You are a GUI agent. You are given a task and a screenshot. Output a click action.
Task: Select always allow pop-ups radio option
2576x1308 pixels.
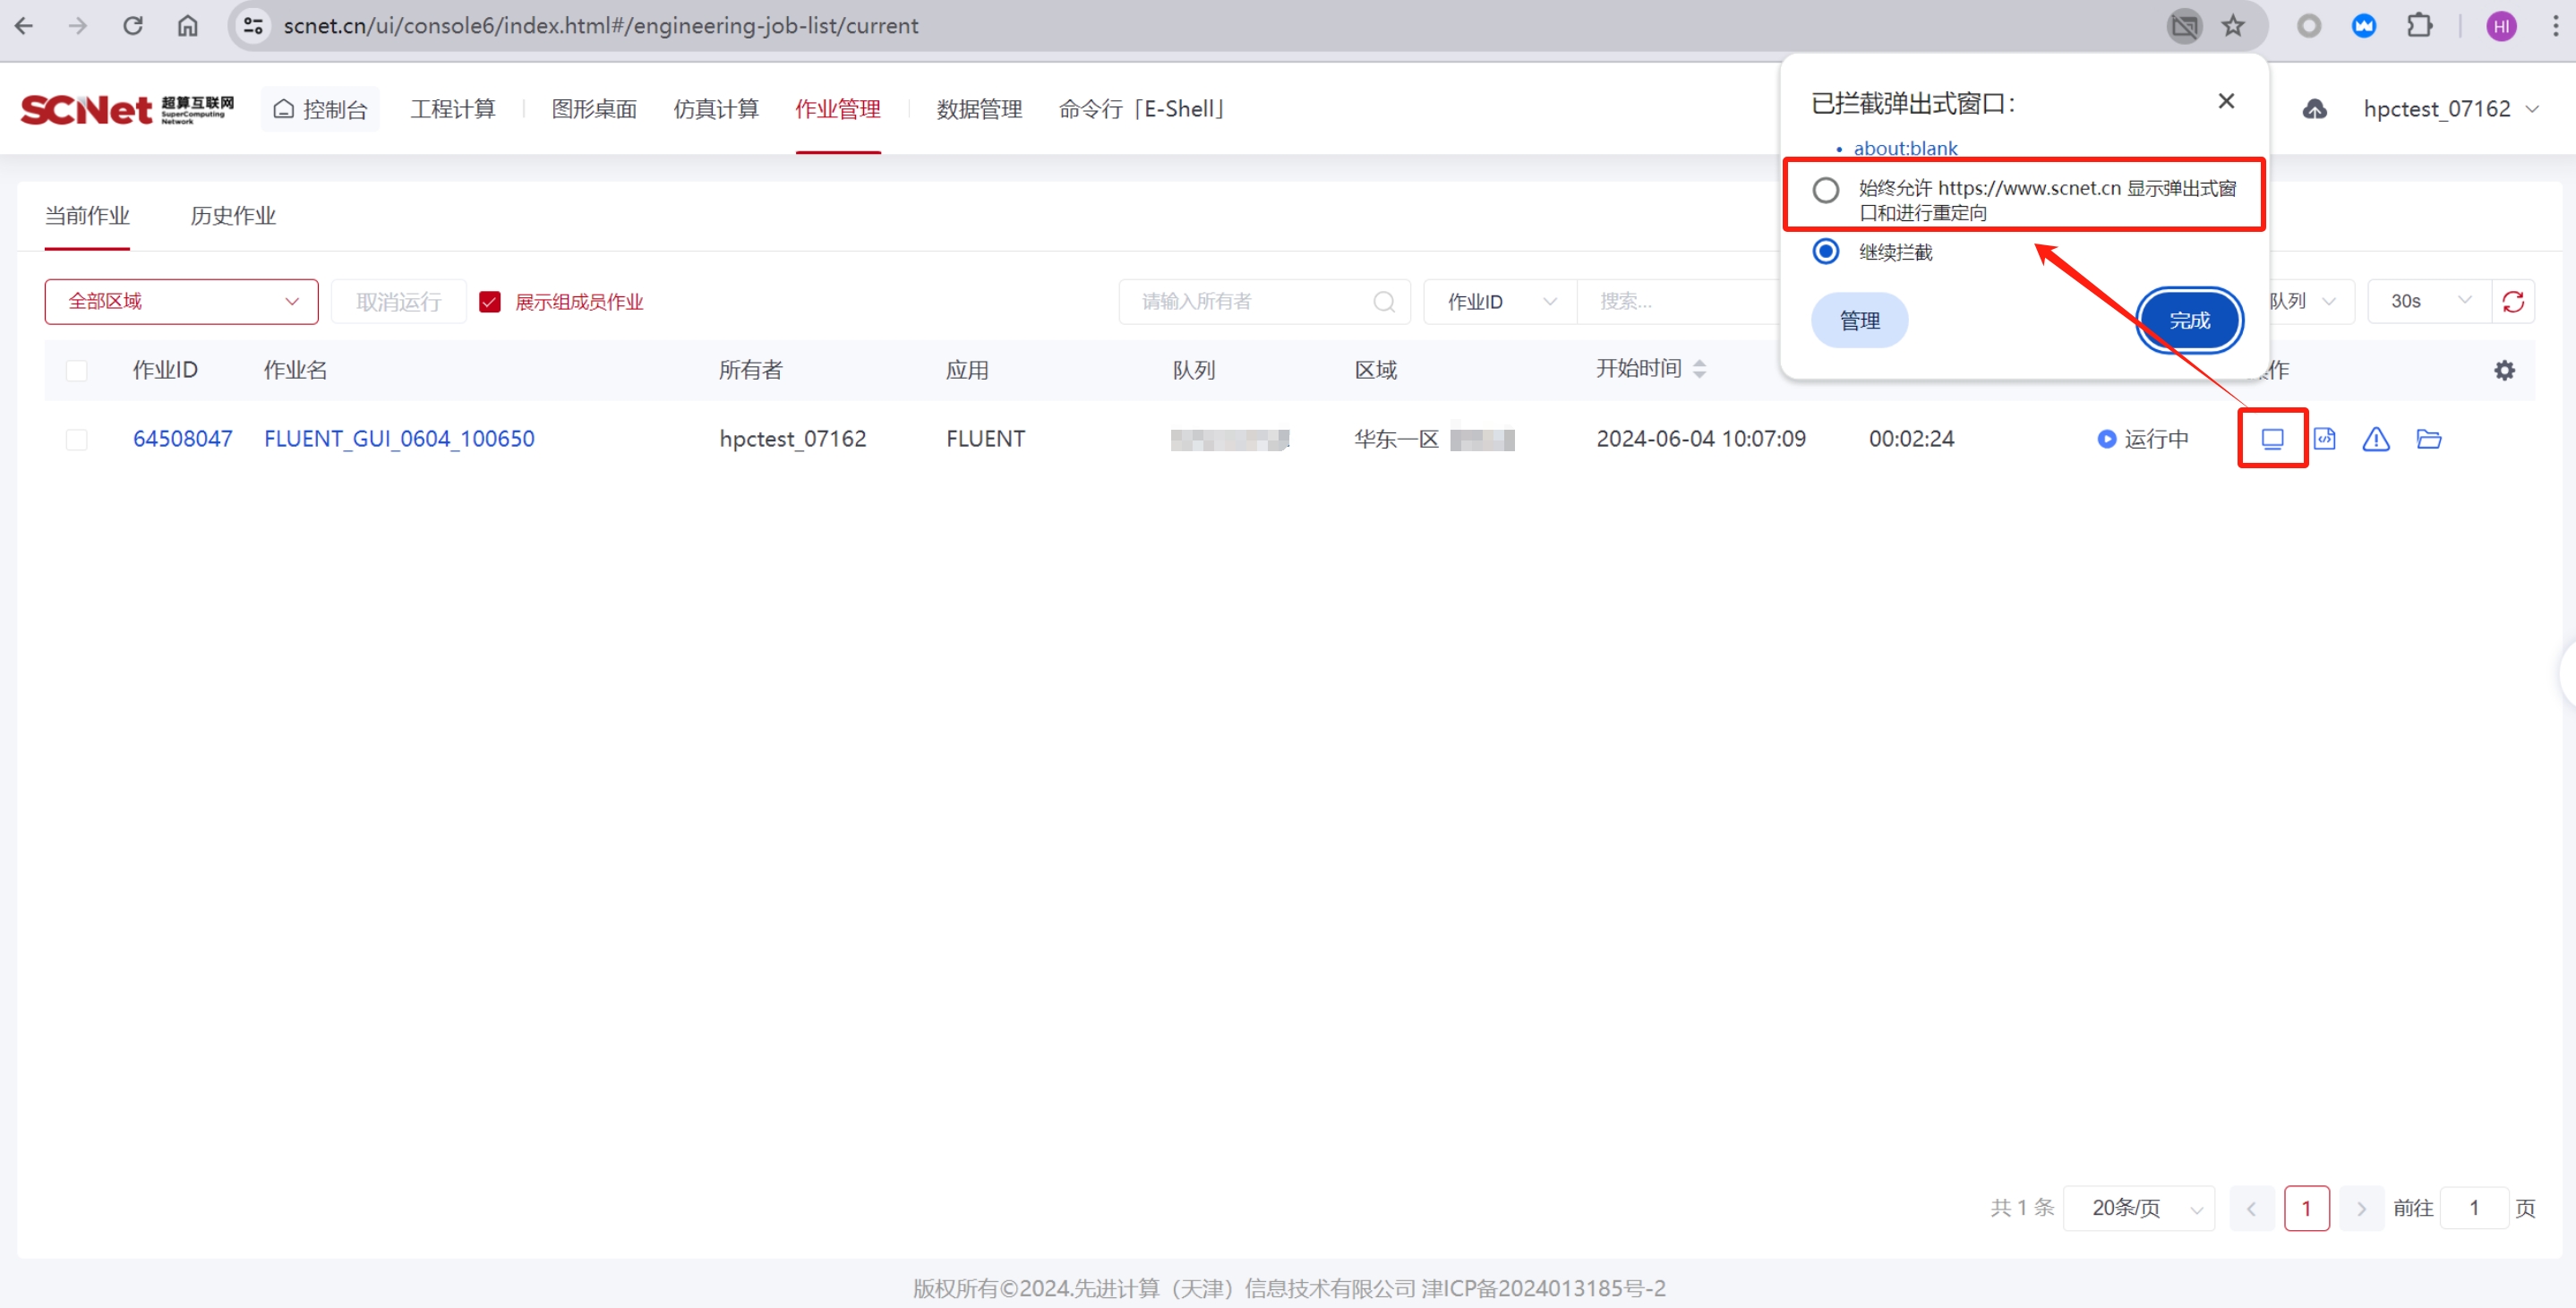pyautogui.click(x=1826, y=189)
